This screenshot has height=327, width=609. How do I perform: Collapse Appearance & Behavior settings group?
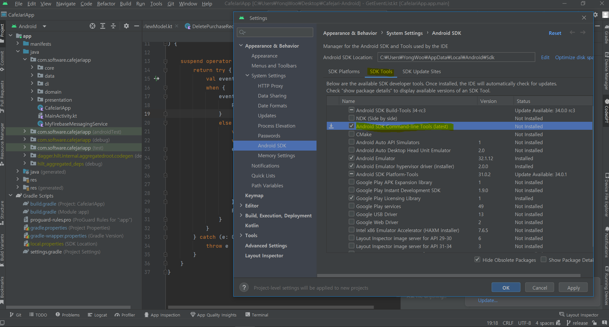pyautogui.click(x=241, y=46)
